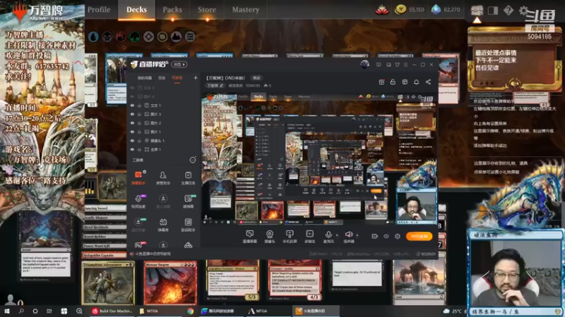Hide the 摄像头 1 layer

tap(132, 140)
